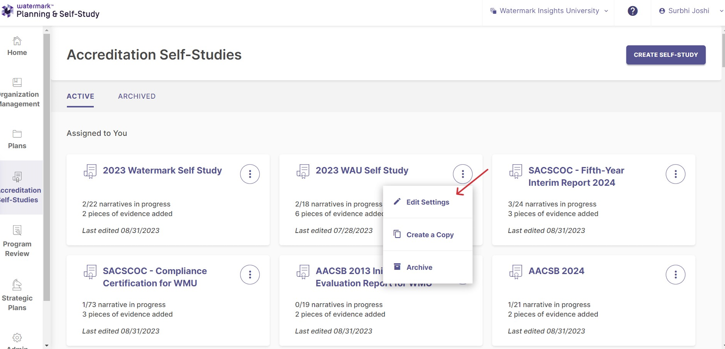
Task: Click certificate icon of AACSB 2024 card
Action: pyautogui.click(x=516, y=272)
